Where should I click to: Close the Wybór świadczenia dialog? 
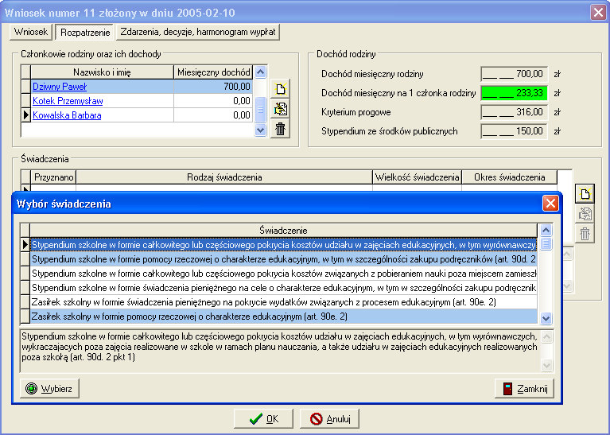[550, 203]
